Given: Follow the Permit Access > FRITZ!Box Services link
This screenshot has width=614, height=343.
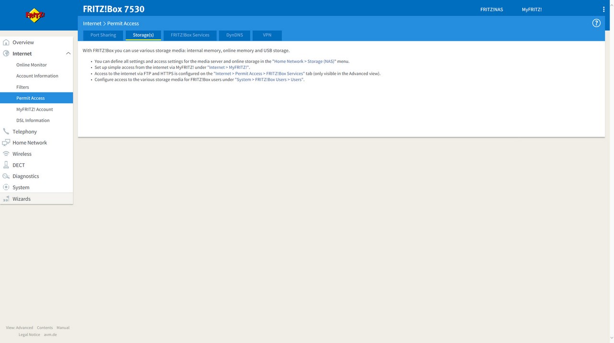Looking at the screenshot, I should click(x=259, y=74).
